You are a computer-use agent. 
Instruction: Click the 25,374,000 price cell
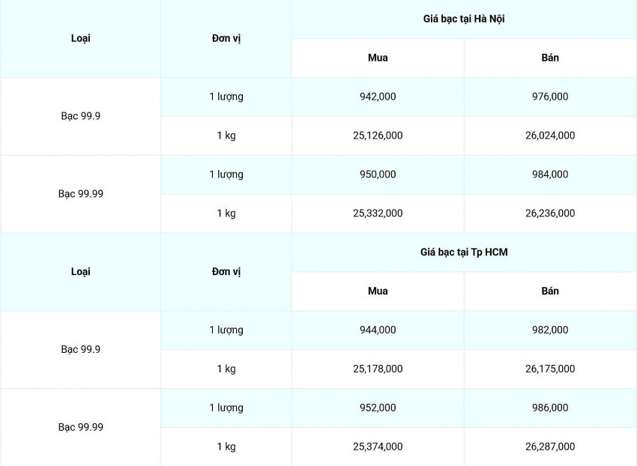point(378,447)
